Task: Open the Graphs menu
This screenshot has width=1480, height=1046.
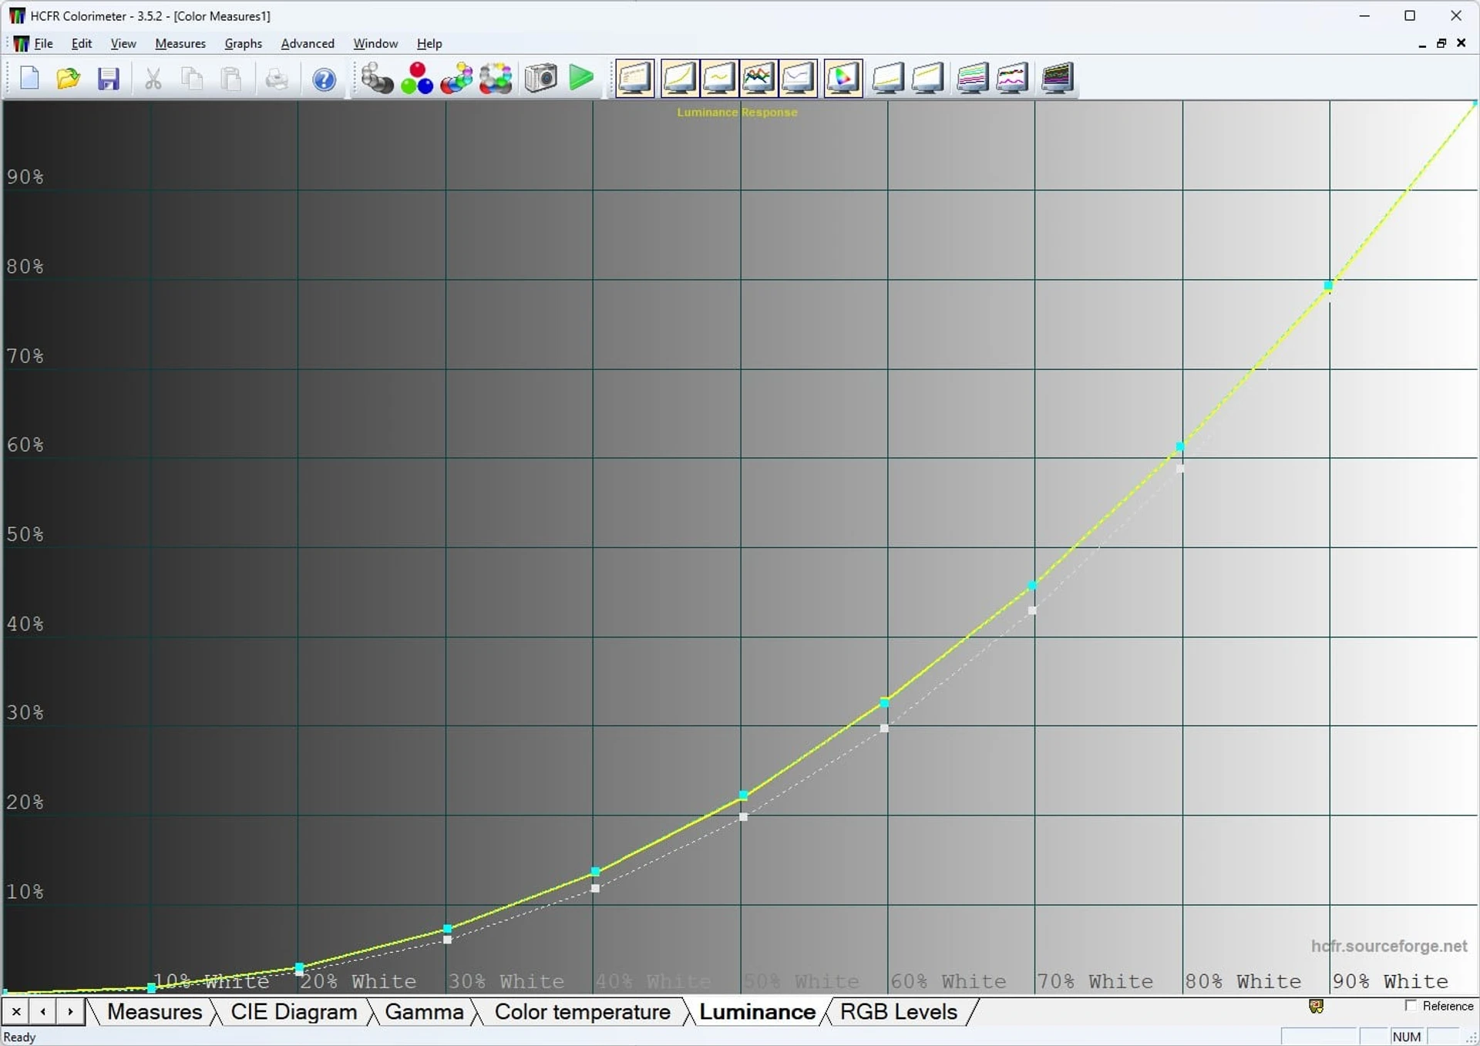Action: coord(244,43)
